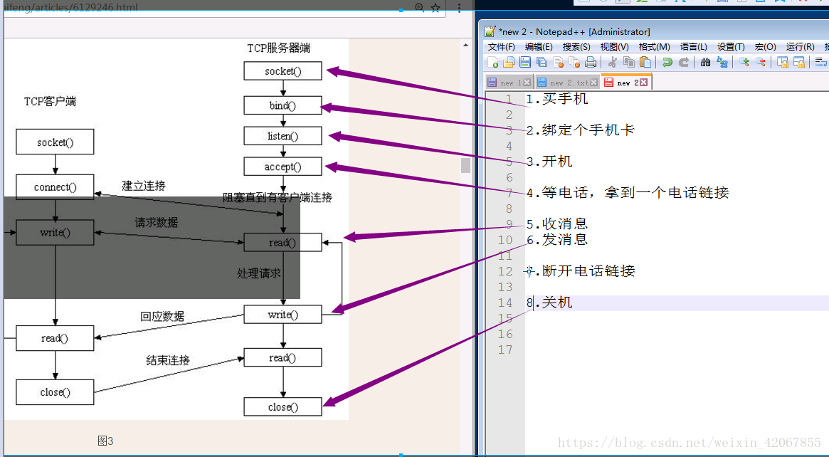This screenshot has width=829, height=457.
Task: Click the Cut scissors icon
Action: coord(612,63)
